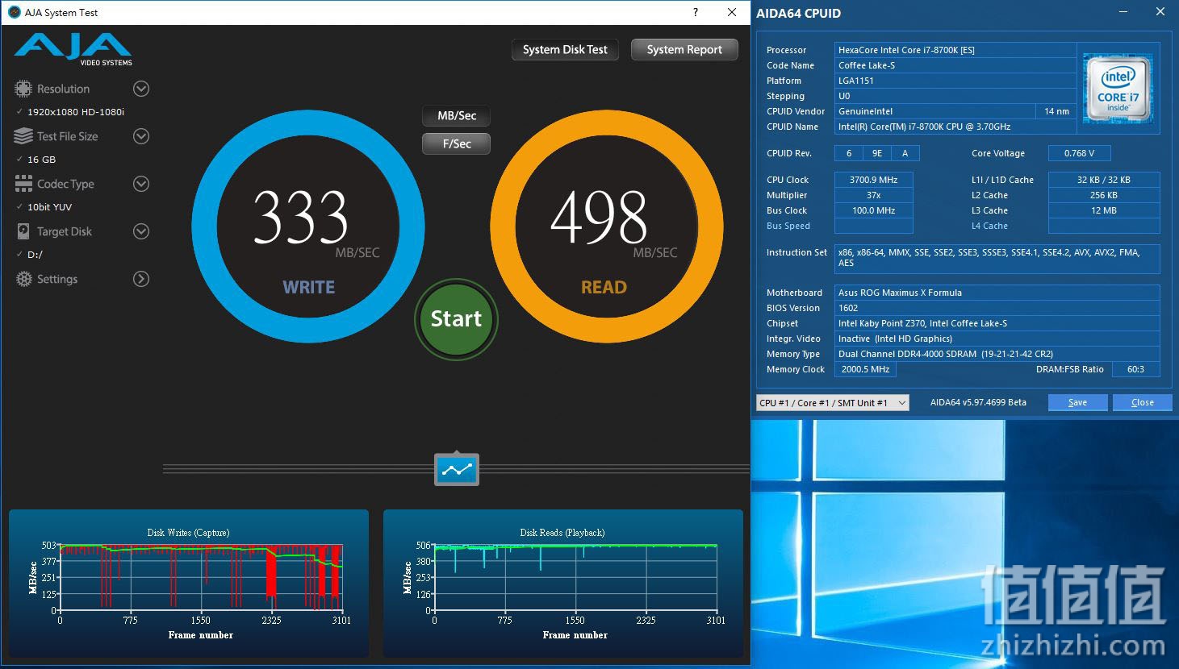Click the Instruction Set list field

(997, 258)
